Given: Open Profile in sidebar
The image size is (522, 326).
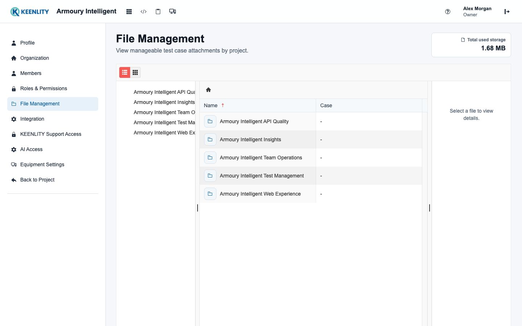Looking at the screenshot, I should click(53, 43).
